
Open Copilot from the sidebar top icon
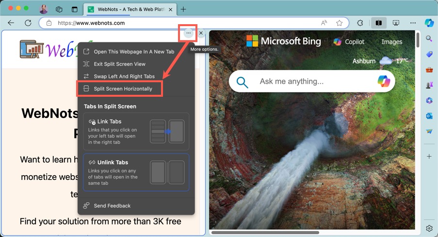pyautogui.click(x=429, y=23)
